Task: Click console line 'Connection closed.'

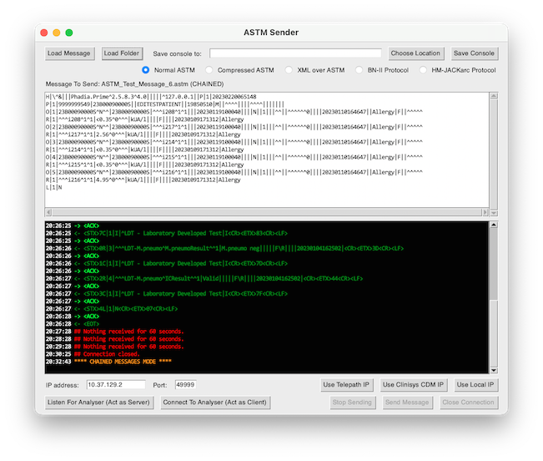Action: point(93,354)
